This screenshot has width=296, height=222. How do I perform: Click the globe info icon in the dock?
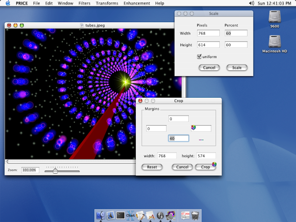tap(160, 215)
